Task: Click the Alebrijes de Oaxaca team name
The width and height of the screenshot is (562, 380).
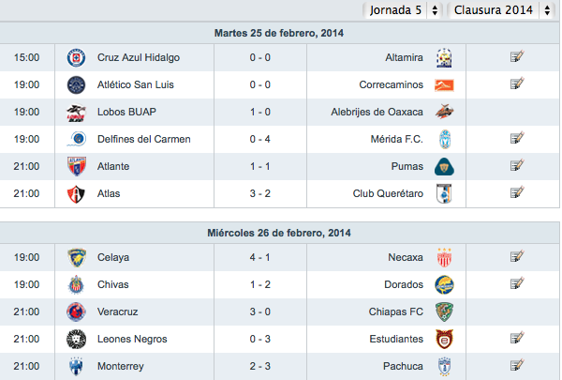Action: (377, 112)
